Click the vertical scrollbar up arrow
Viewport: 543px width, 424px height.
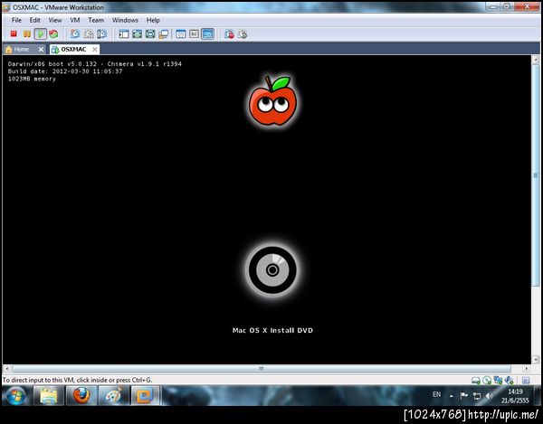tap(536, 60)
